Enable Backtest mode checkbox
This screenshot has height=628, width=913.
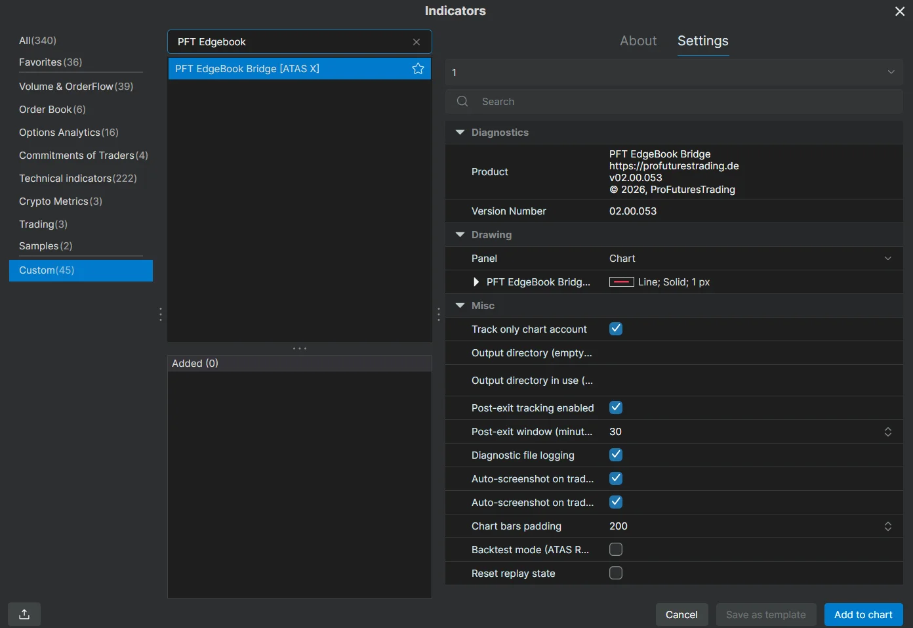[x=616, y=549]
